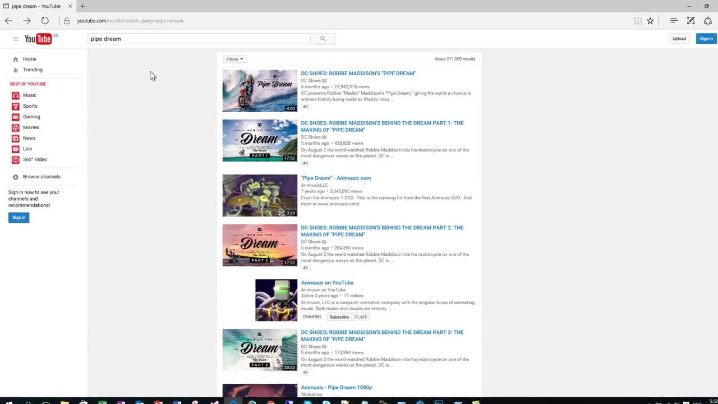Click BEST OF YOUTUBE heading
Image resolution: width=718 pixels, height=404 pixels.
click(28, 84)
